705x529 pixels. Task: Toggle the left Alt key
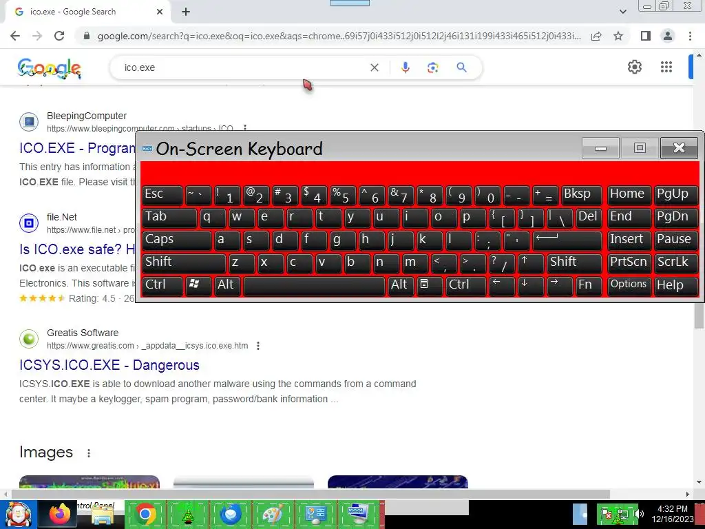(227, 286)
